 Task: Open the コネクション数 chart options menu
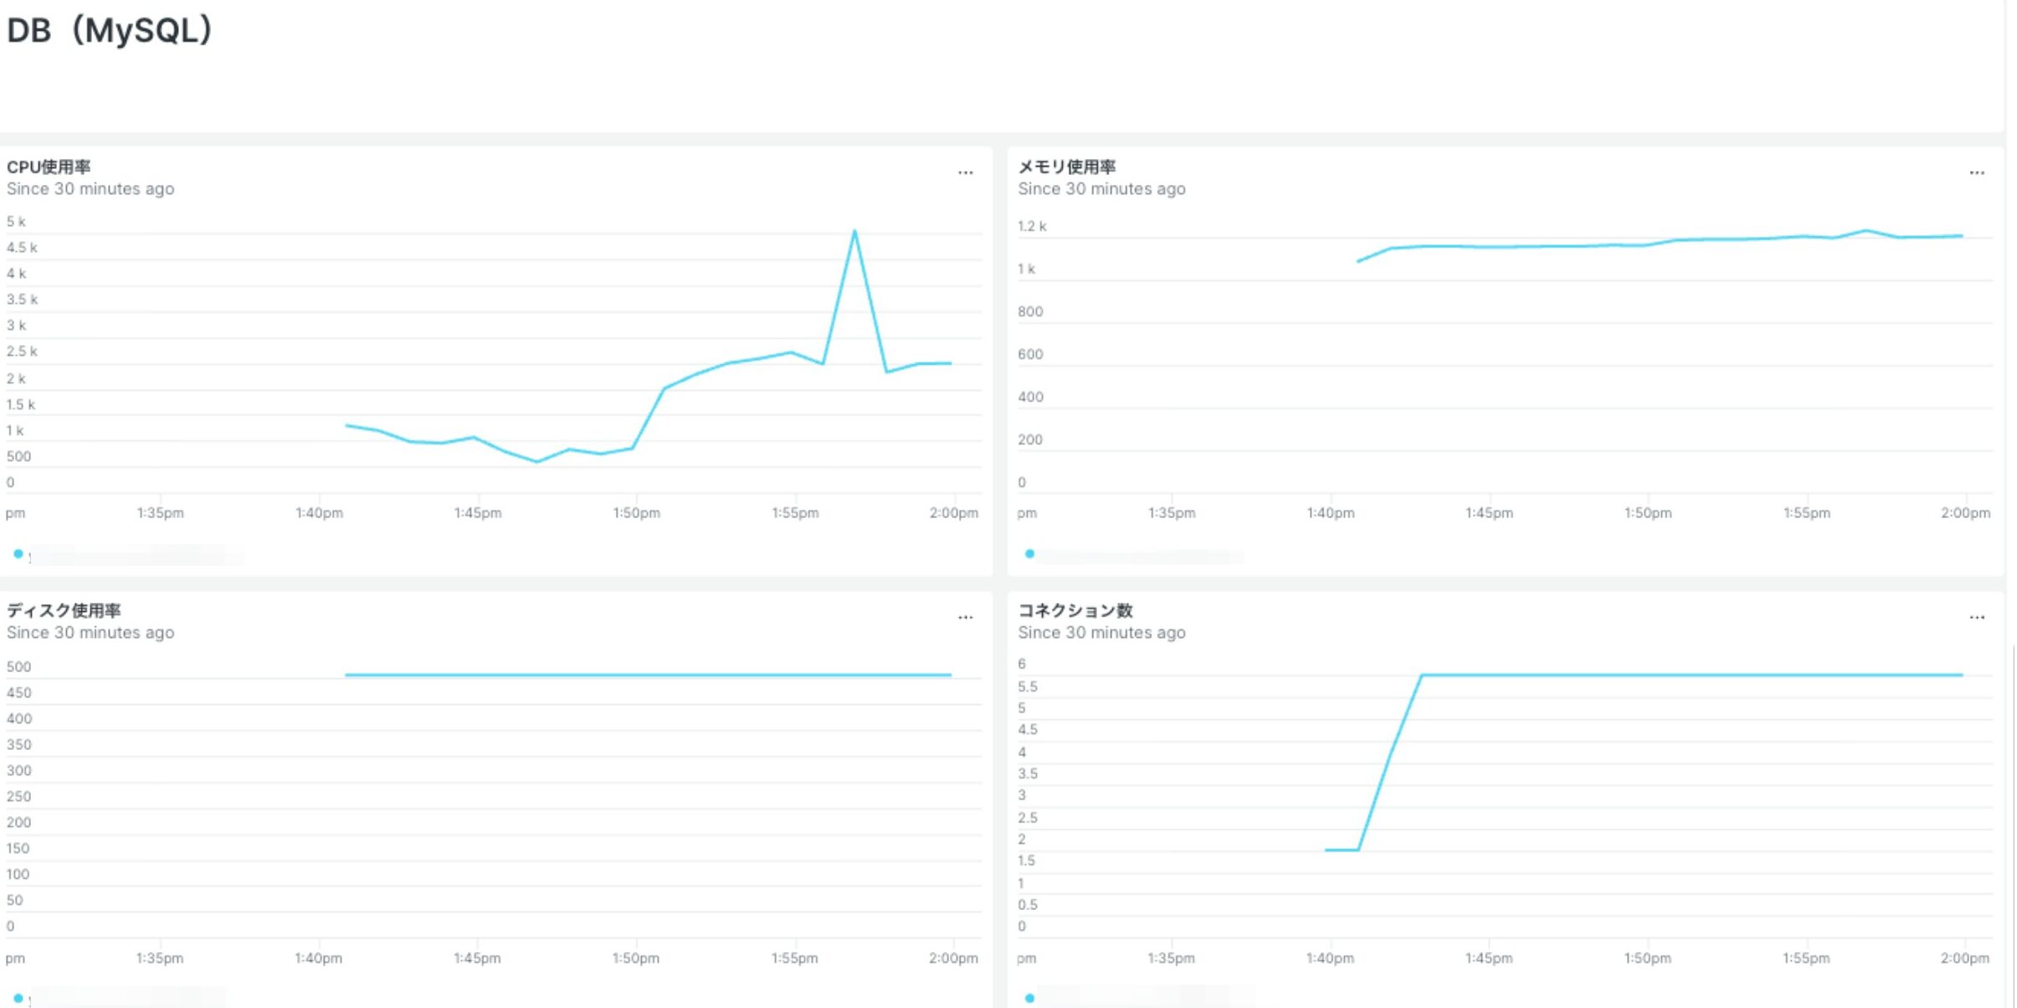(1976, 617)
